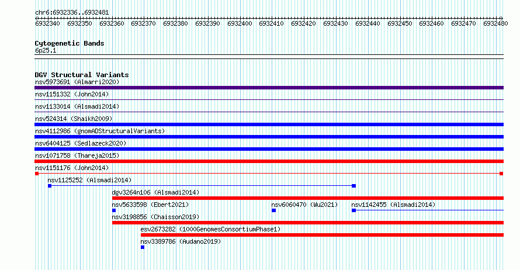
Task: Click left red end marker of nsv1151176
Action: coord(37,174)
